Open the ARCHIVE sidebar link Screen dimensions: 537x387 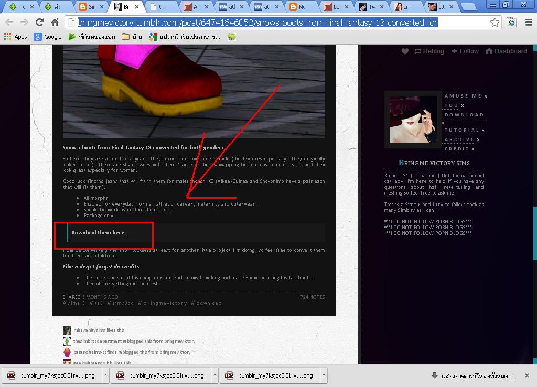[459, 139]
